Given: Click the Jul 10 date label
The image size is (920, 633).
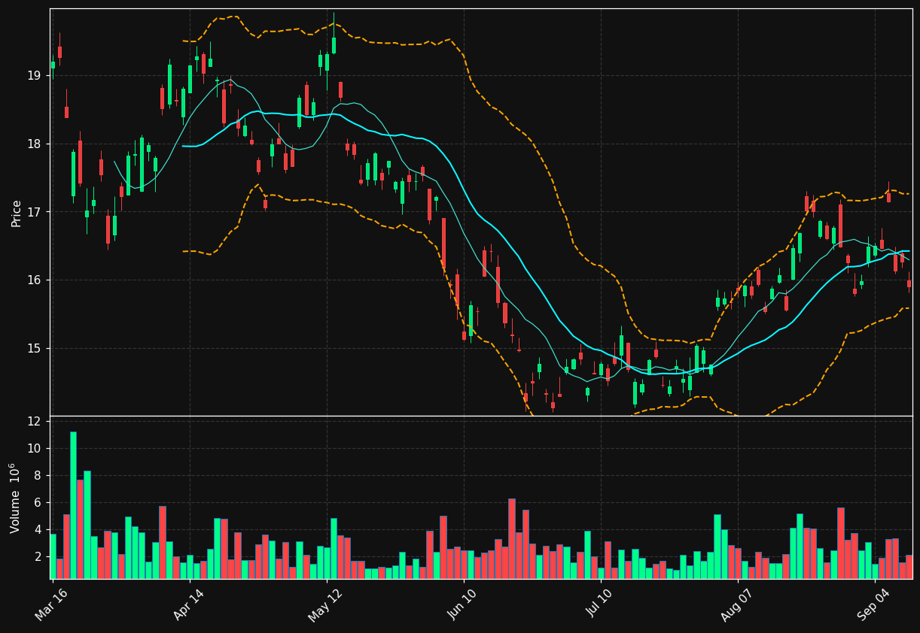Looking at the screenshot, I should point(599,605).
